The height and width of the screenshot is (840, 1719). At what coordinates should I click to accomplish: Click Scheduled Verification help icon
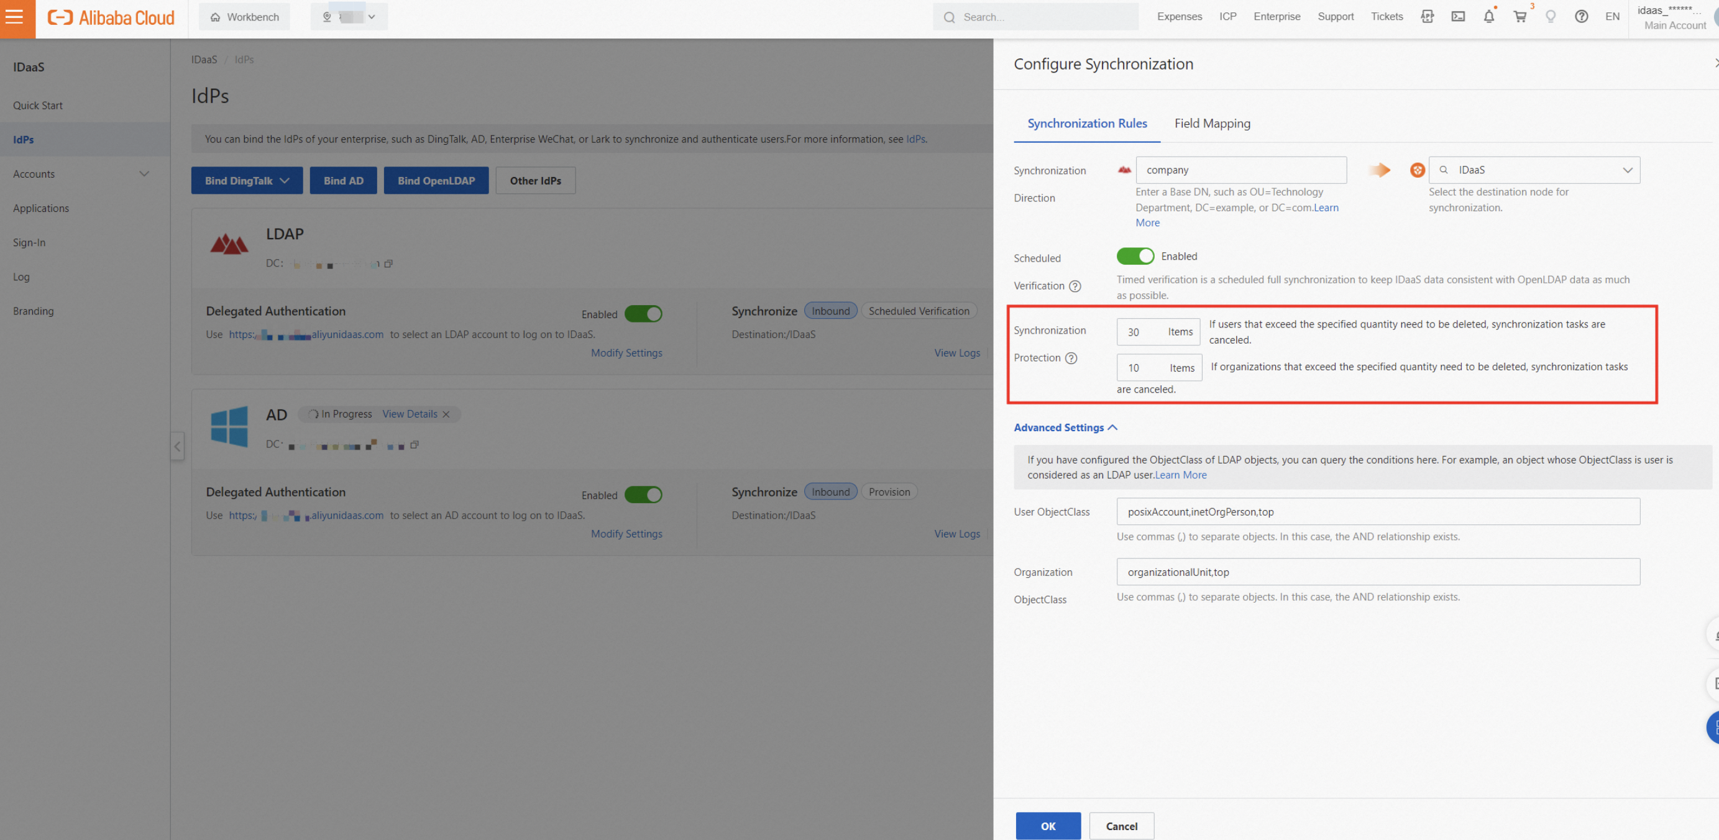pos(1075,286)
